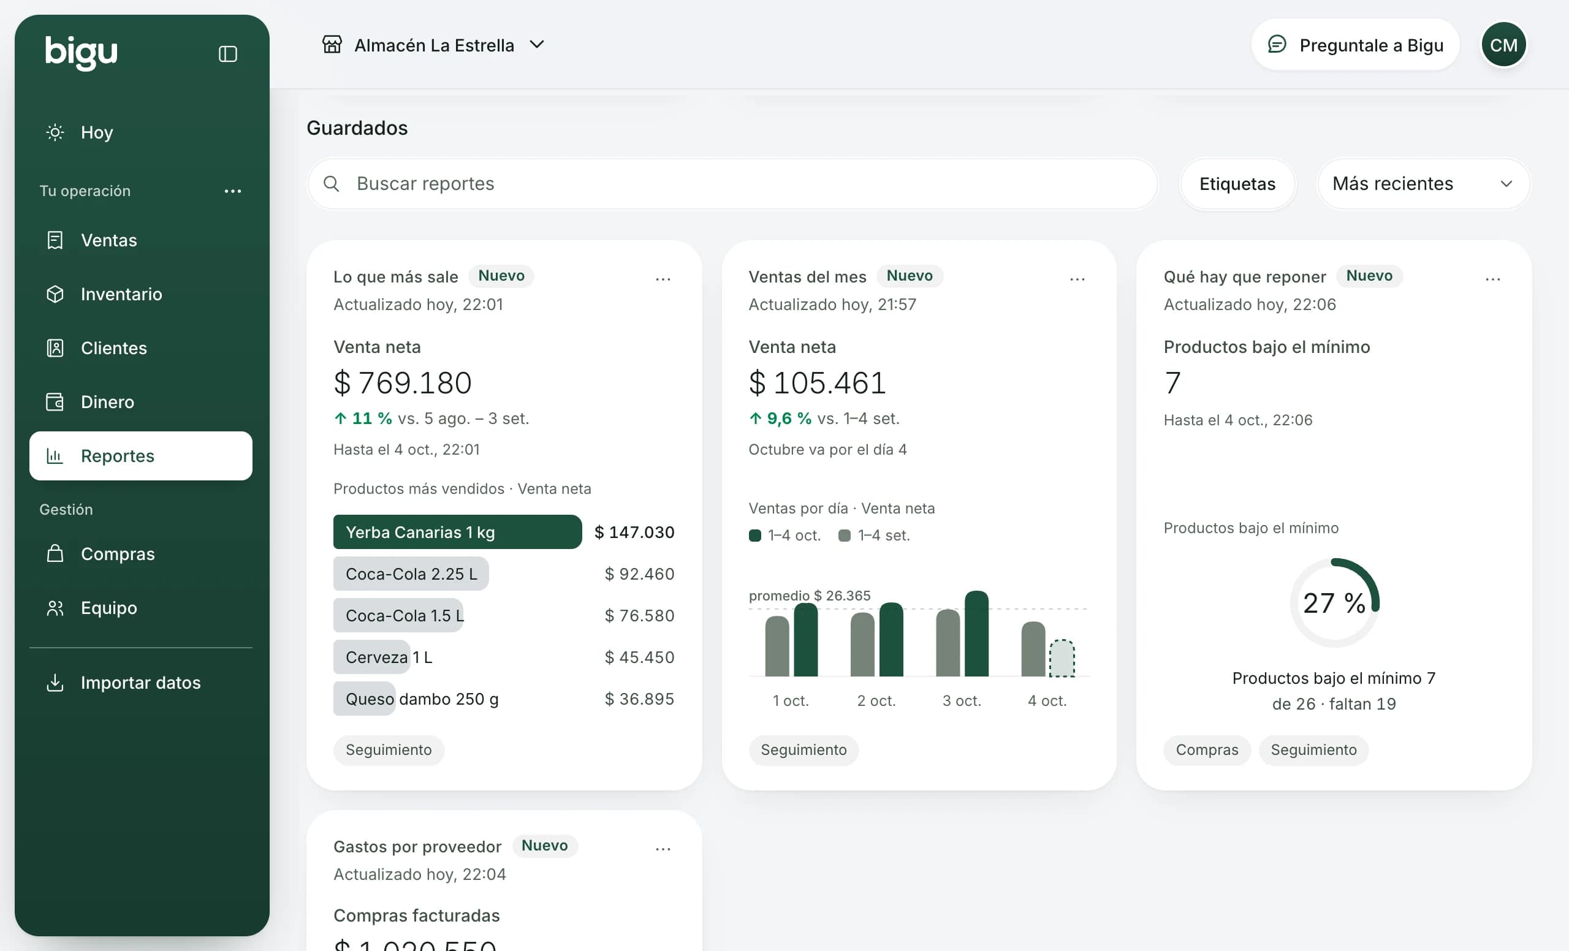
Task: Expand the Más recientes sort dropdown
Action: pos(1423,184)
